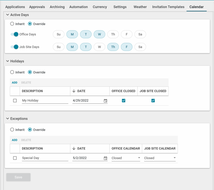The width and height of the screenshot is (214, 190).
Task: Sort Exceptions by the Date column arrow
Action: (x=74, y=148)
